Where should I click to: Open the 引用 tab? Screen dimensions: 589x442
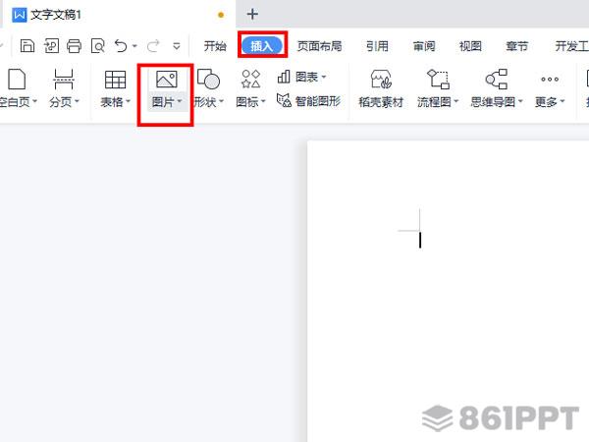tap(377, 46)
